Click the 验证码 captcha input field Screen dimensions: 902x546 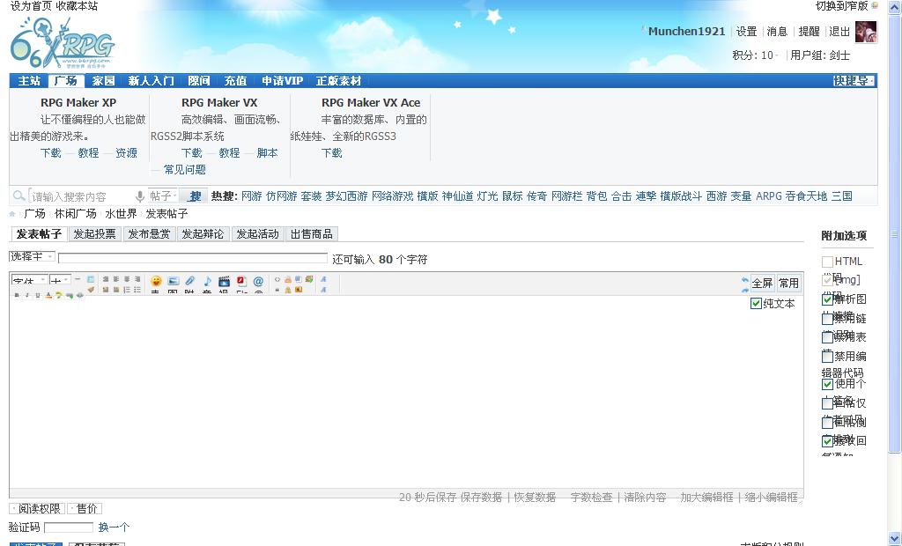coord(69,527)
